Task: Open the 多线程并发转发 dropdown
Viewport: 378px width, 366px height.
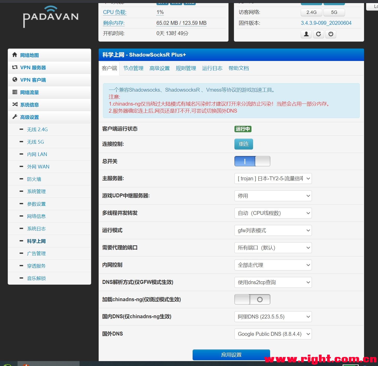Action: [273, 213]
